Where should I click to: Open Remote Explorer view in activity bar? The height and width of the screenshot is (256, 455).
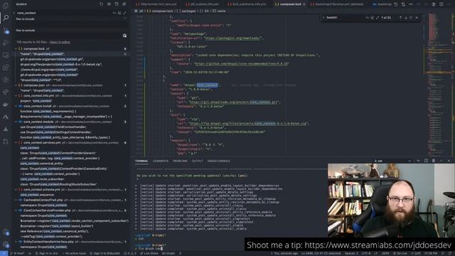tap(6, 55)
